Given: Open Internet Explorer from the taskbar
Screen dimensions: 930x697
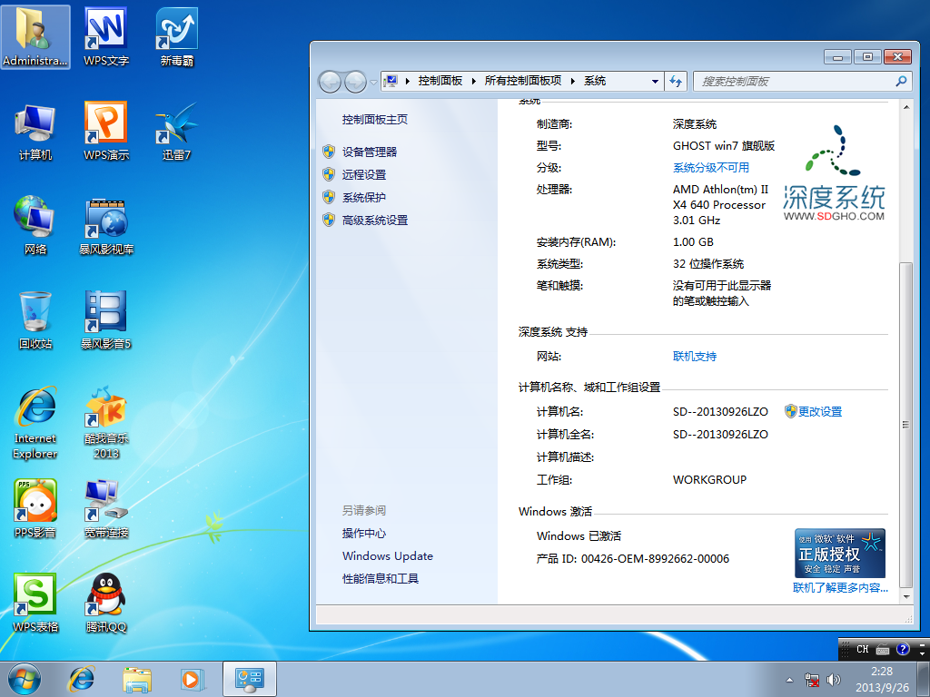Looking at the screenshot, I should point(82,679).
